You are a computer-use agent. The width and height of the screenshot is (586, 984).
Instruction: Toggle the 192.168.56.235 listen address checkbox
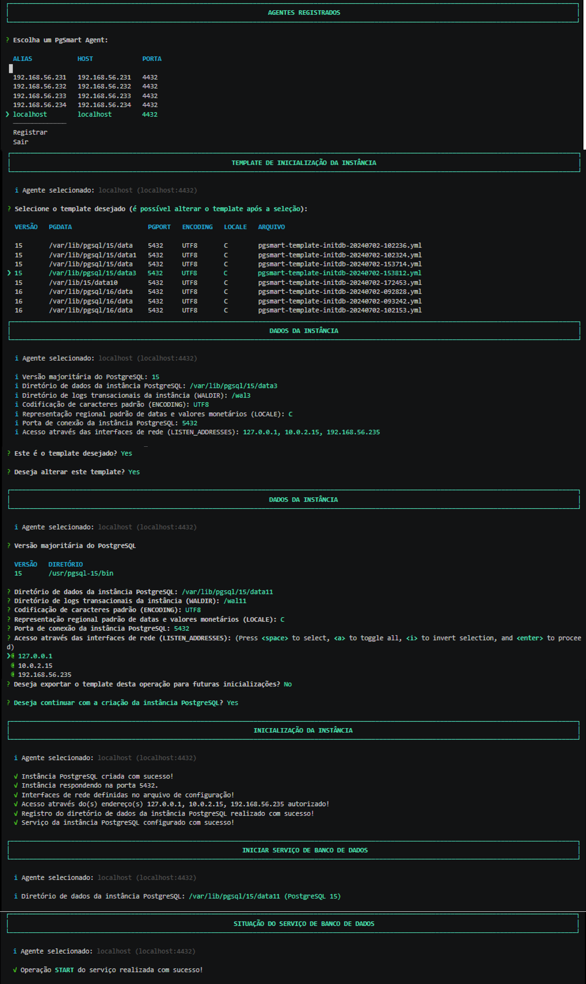point(13,675)
